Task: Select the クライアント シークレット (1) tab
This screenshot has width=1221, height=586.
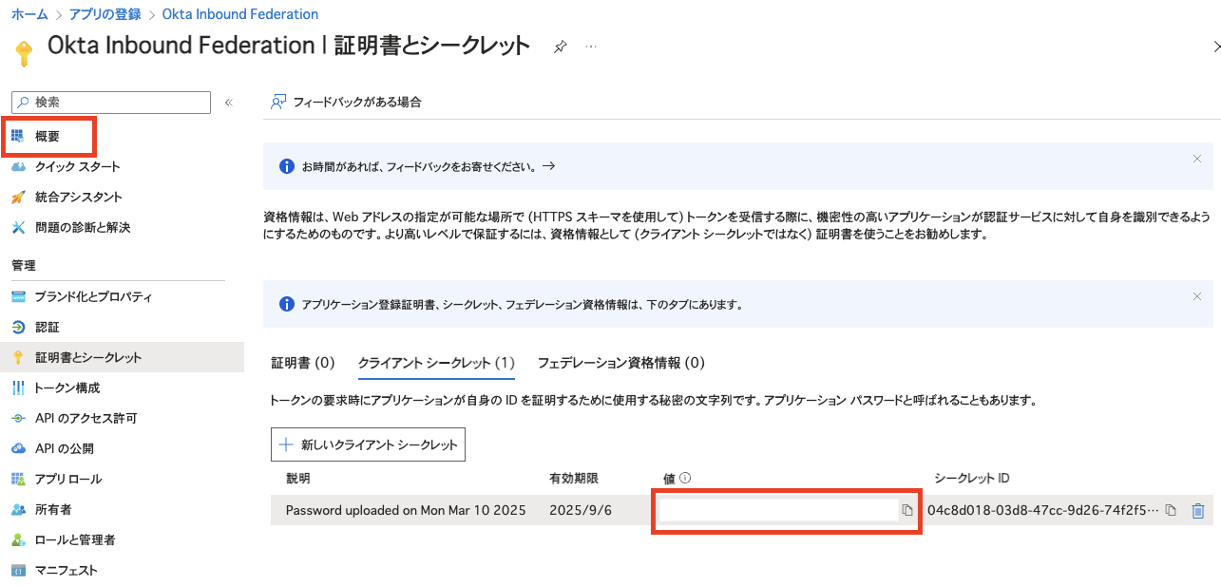Action: click(x=435, y=363)
